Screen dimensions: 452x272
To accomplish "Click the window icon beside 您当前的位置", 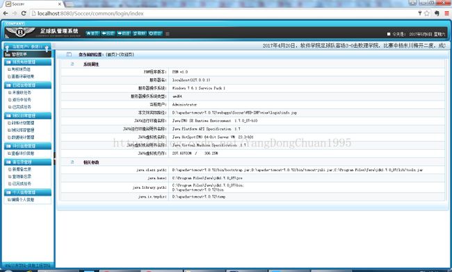I will click(x=69, y=54).
